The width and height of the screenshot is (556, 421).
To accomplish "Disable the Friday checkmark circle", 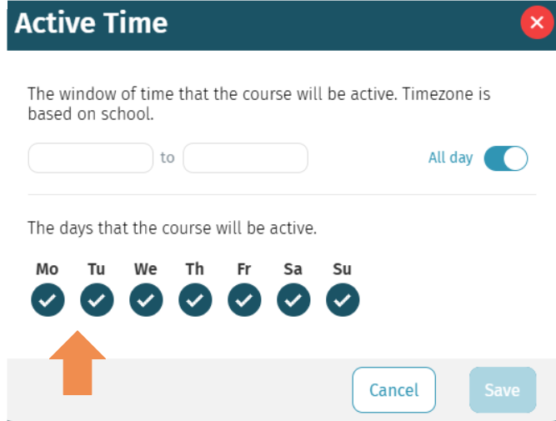I will click(x=244, y=300).
